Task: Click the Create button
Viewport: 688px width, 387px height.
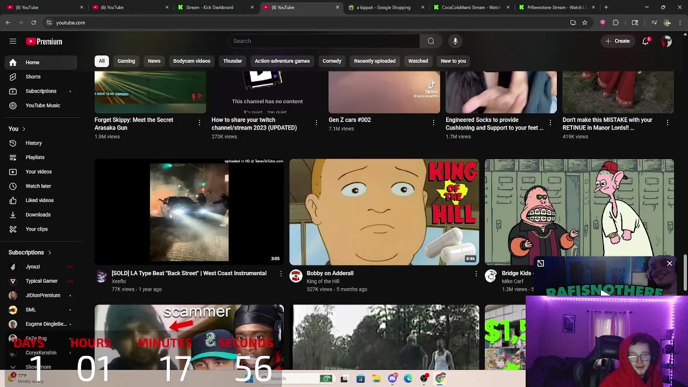Action: click(x=618, y=41)
